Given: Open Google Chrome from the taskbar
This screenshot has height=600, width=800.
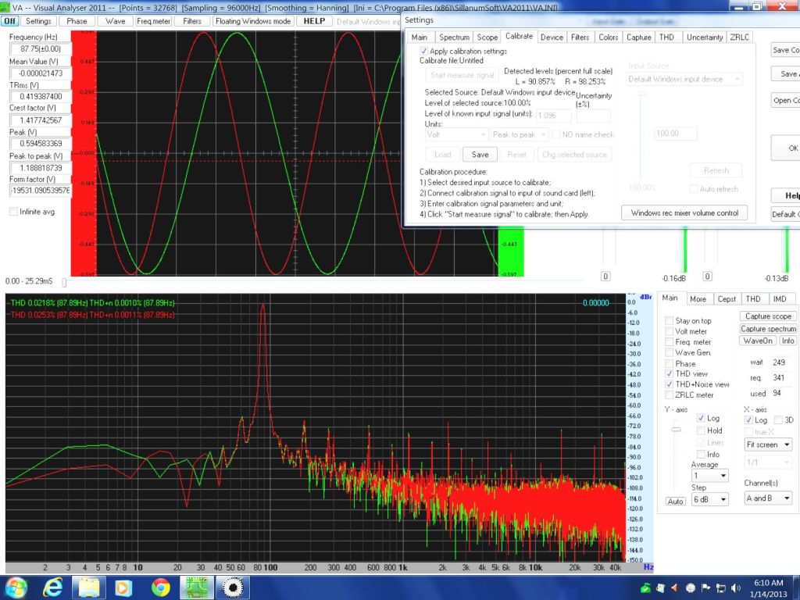Looking at the screenshot, I should [160, 587].
